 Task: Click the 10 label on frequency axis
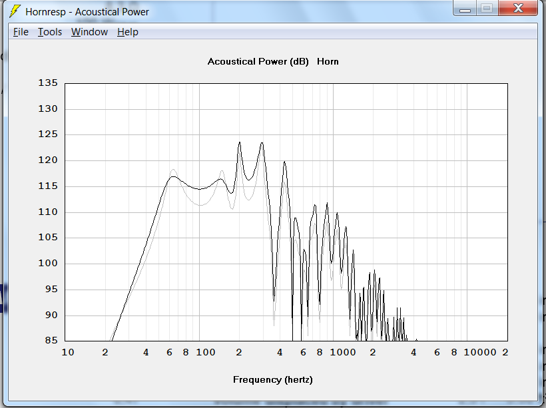[68, 352]
